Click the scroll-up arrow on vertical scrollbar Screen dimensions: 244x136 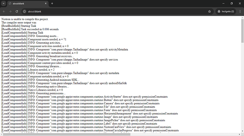point(243,18)
